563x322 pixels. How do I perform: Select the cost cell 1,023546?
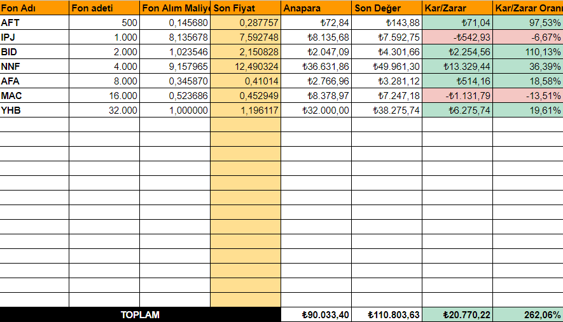(175, 52)
